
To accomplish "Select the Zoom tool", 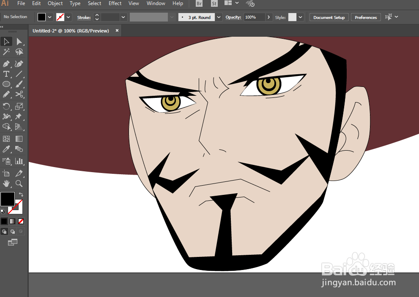I will 19,184.
